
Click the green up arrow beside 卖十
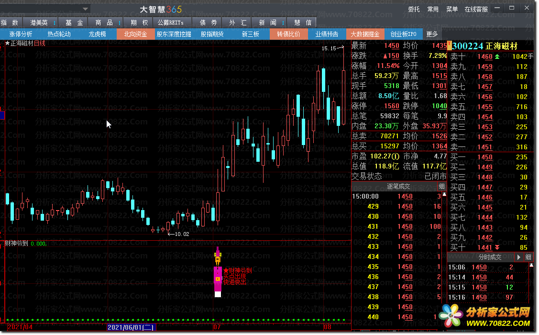[x=497, y=56]
